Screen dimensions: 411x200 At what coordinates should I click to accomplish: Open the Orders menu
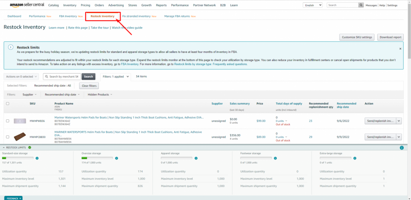[x=100, y=5]
